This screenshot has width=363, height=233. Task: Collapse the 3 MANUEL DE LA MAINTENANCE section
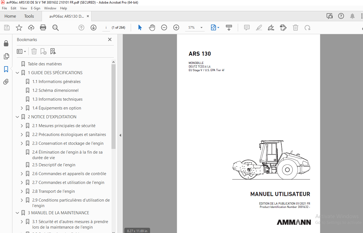[17, 213]
